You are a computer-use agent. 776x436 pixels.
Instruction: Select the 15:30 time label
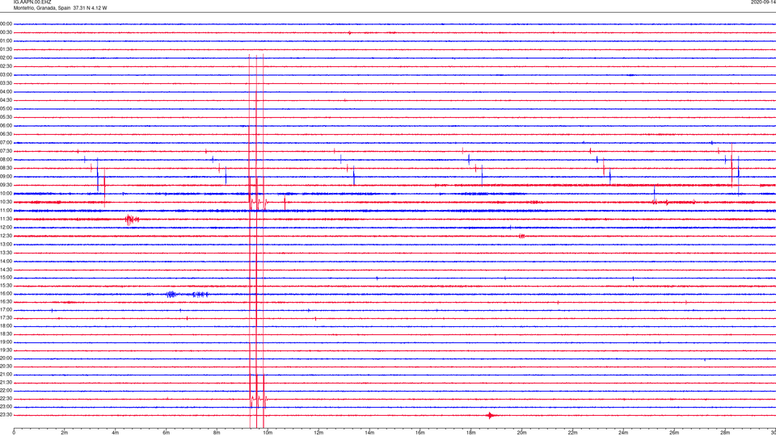click(6, 286)
